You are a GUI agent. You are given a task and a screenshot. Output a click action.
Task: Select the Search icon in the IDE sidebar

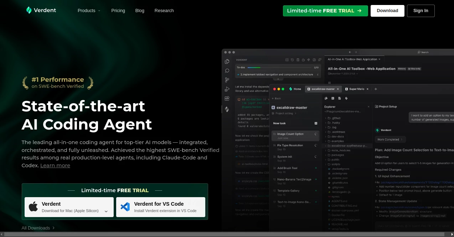click(227, 70)
